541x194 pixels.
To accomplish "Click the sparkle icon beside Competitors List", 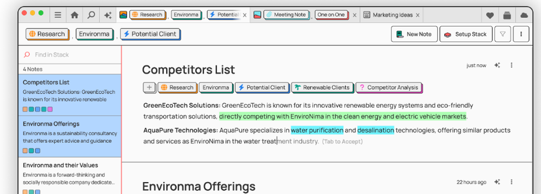I will coord(497,65).
